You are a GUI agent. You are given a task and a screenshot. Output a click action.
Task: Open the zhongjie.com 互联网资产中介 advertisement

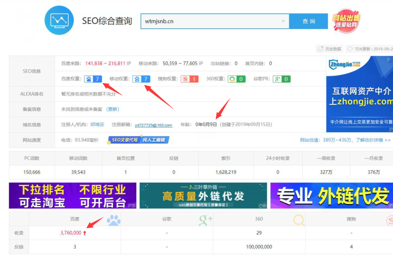[360, 94]
